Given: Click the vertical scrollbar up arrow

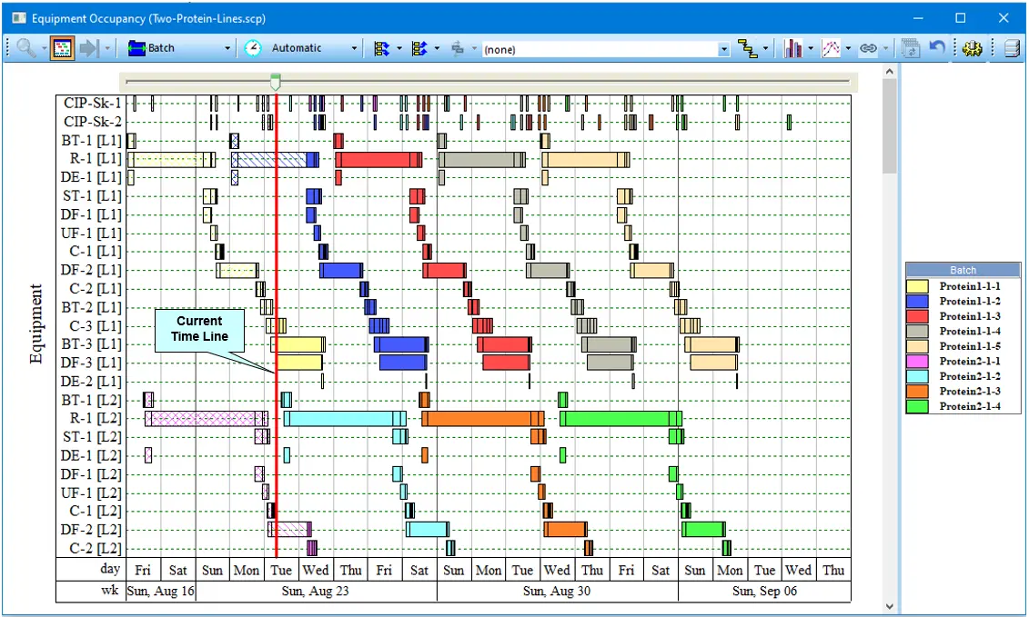Looking at the screenshot, I should (x=889, y=71).
